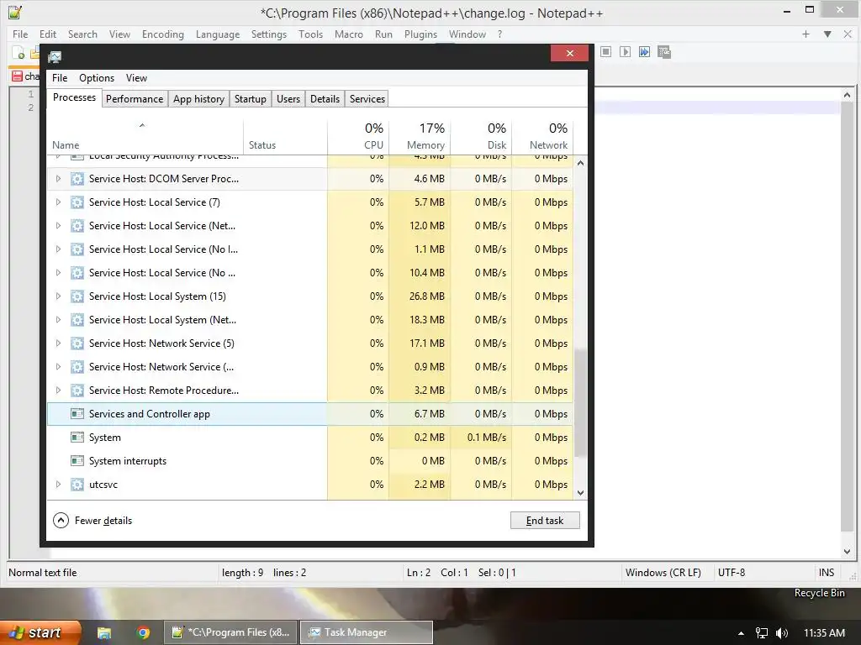Click the Save Recorded Macro toolbar icon

(x=664, y=51)
